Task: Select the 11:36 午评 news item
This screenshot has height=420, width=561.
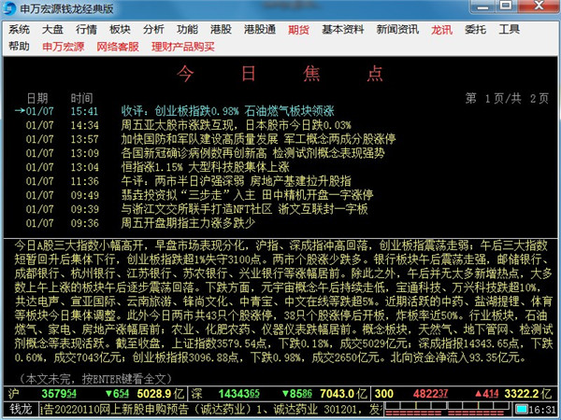Action: click(x=187, y=181)
